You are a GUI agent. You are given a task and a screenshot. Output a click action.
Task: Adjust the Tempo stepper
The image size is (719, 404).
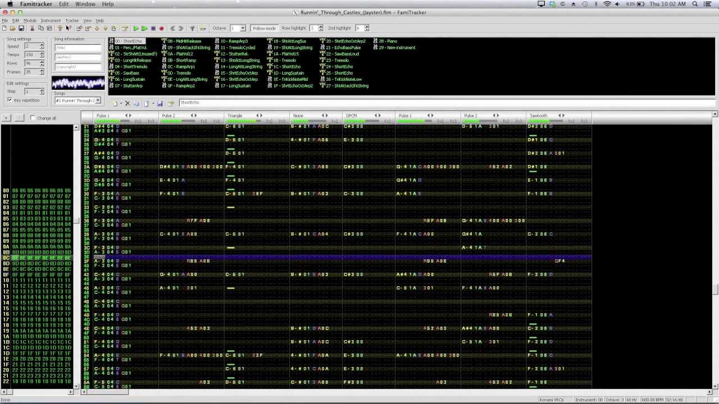pos(42,54)
